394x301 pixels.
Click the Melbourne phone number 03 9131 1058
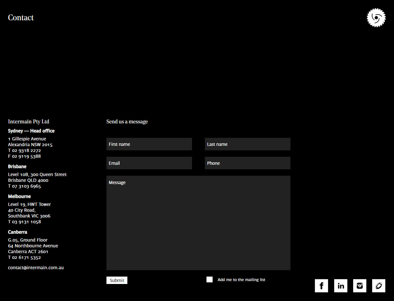pos(26,222)
